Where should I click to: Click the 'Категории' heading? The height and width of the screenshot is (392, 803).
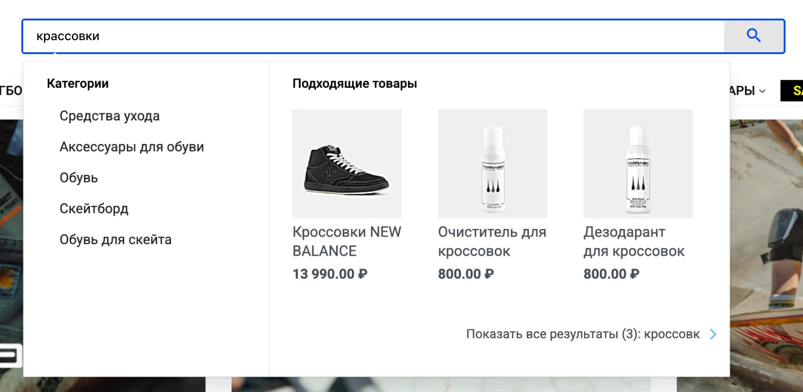click(78, 84)
